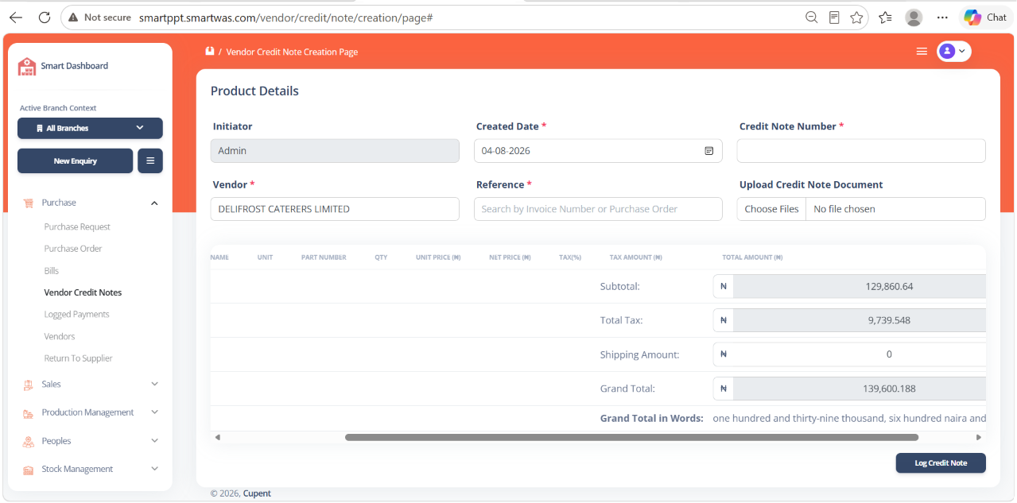The width and height of the screenshot is (1017, 503).
Task: Click the TAX AMOUNT column header
Action: 635,257
